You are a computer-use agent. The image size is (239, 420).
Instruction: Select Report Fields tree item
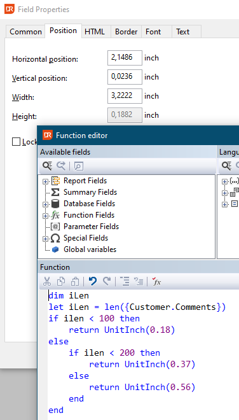tap(85, 181)
